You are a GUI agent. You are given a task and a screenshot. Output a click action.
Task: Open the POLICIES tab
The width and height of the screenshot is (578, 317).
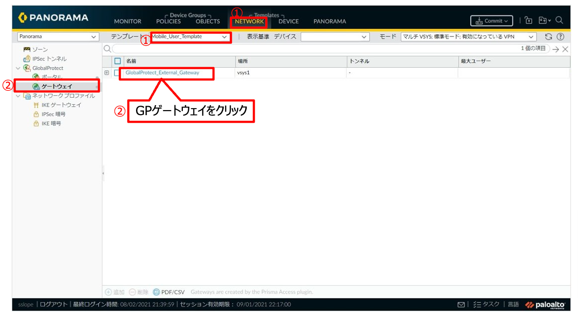click(x=168, y=21)
